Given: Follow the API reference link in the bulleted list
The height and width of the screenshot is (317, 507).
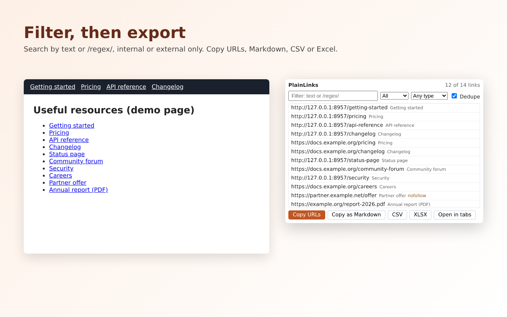Looking at the screenshot, I should pyautogui.click(x=69, y=140).
